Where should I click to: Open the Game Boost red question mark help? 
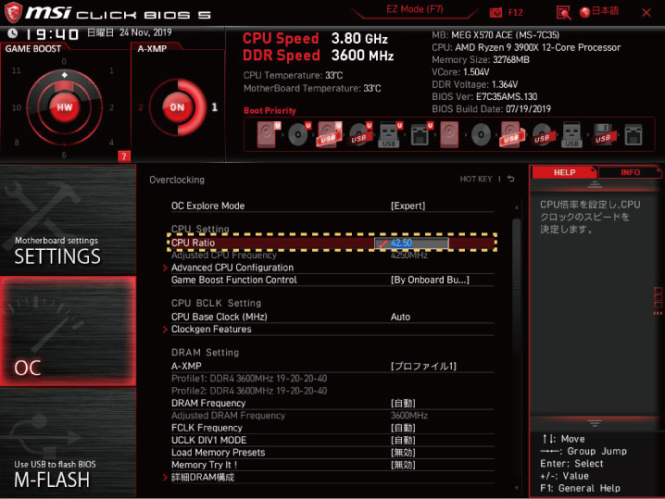124,156
